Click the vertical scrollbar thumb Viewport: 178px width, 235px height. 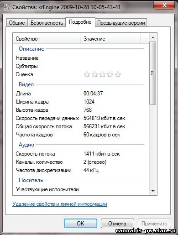pyautogui.click(x=153, y=73)
